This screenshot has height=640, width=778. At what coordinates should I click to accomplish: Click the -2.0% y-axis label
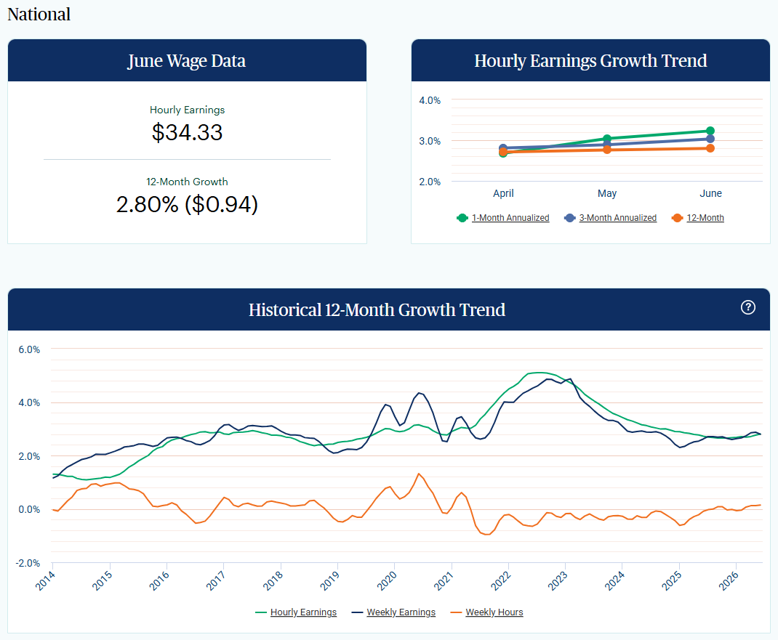tap(28, 563)
